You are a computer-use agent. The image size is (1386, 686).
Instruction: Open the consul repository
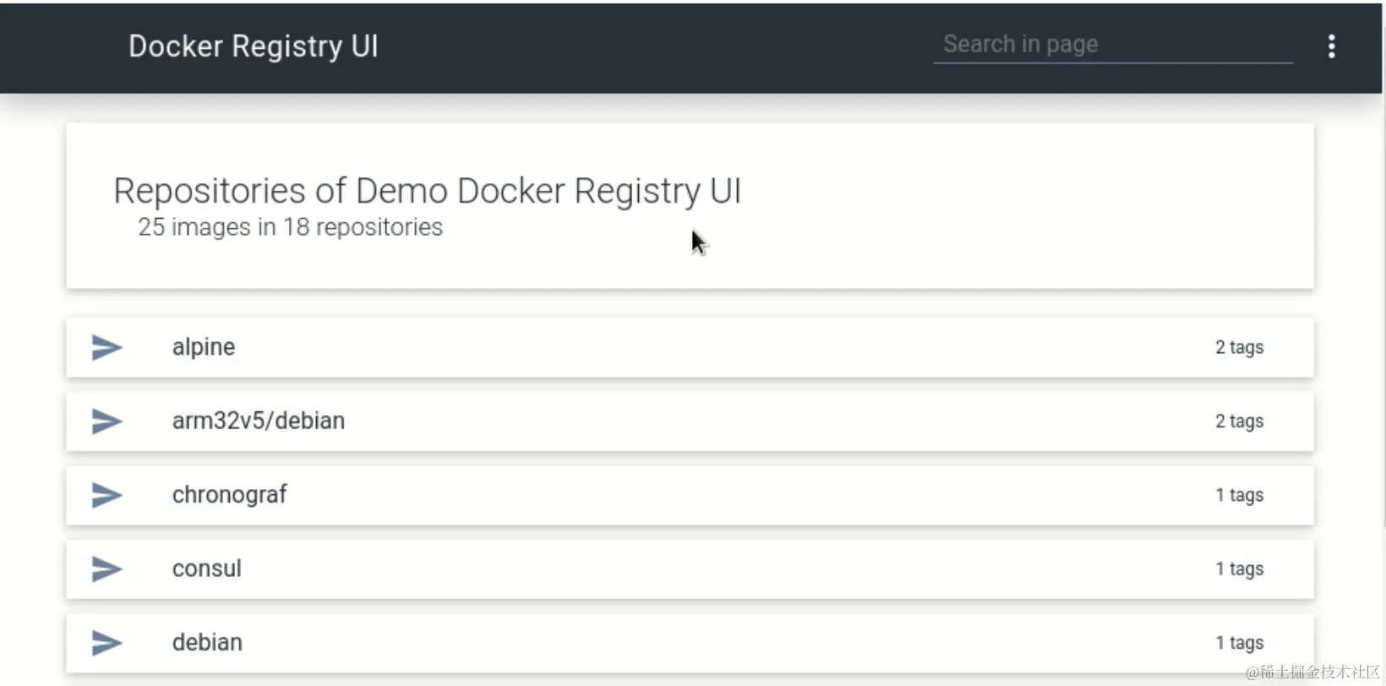click(x=690, y=569)
